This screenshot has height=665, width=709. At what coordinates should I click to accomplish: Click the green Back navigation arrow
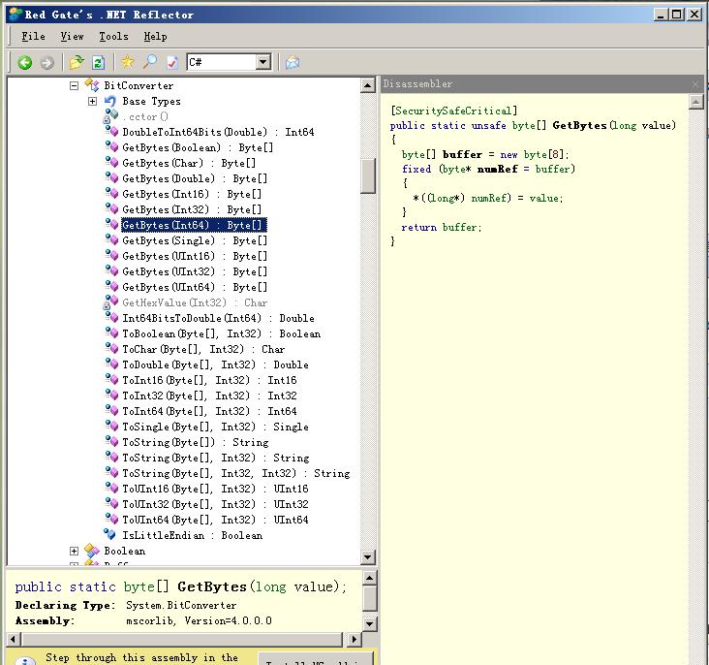click(24, 62)
